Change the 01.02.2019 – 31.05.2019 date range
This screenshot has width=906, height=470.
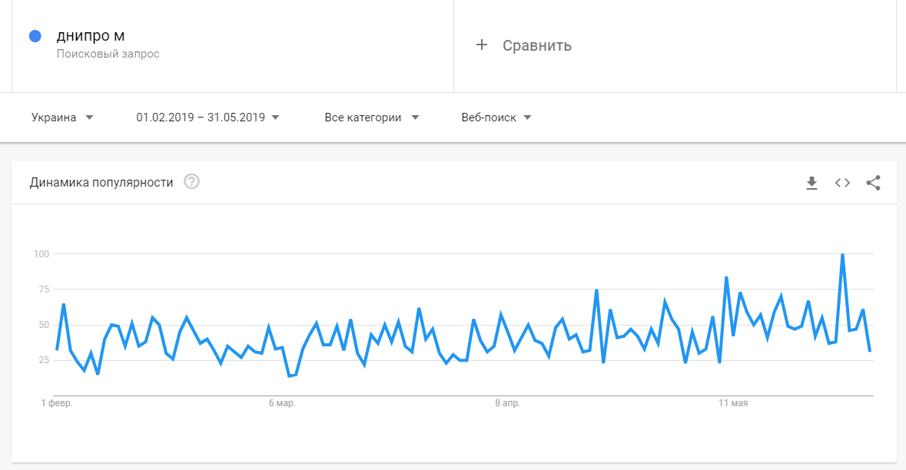click(x=207, y=118)
